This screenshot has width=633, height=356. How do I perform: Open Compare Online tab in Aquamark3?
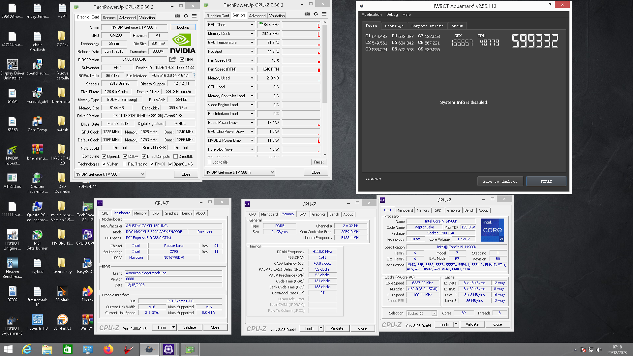(427, 26)
